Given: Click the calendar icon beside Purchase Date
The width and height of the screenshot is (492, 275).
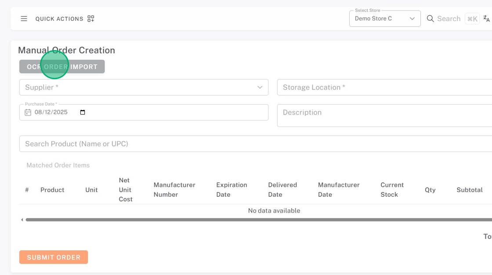Looking at the screenshot, I should coord(28,112).
